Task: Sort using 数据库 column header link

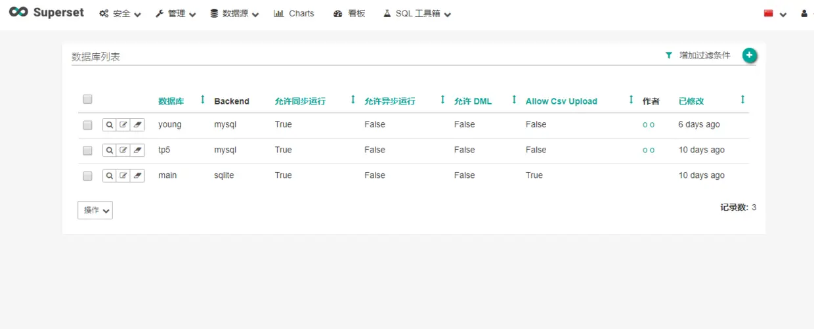Action: (x=171, y=101)
